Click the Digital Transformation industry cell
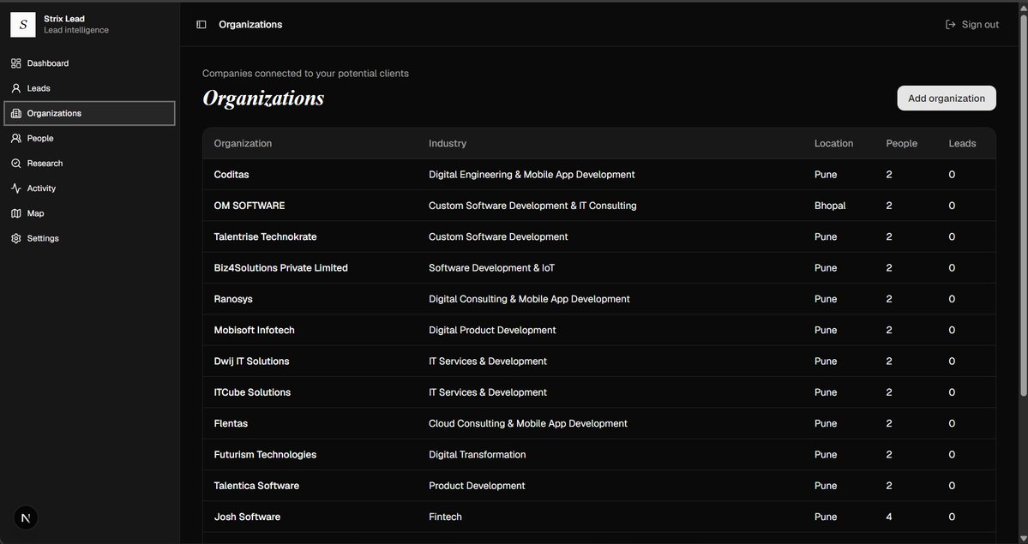This screenshot has height=544, width=1028. tap(478, 455)
